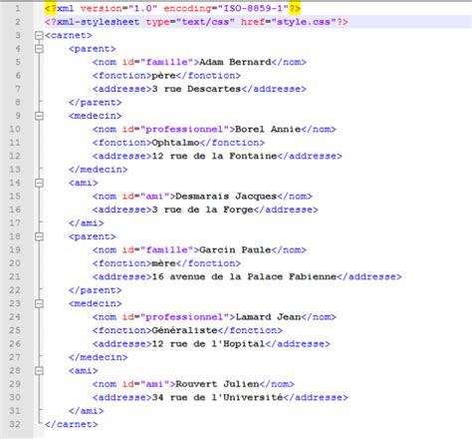Click the "famille" id value on line 5
This screenshot has width=472, height=439.
pyautogui.click(x=166, y=62)
